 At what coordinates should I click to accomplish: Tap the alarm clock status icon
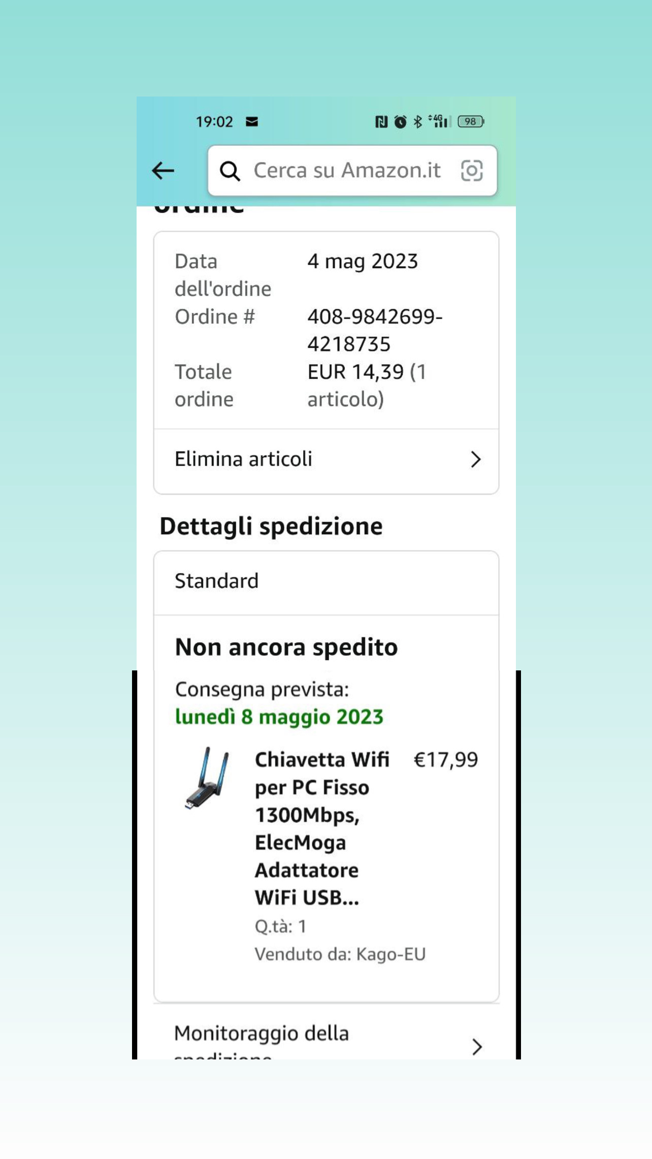[400, 122]
